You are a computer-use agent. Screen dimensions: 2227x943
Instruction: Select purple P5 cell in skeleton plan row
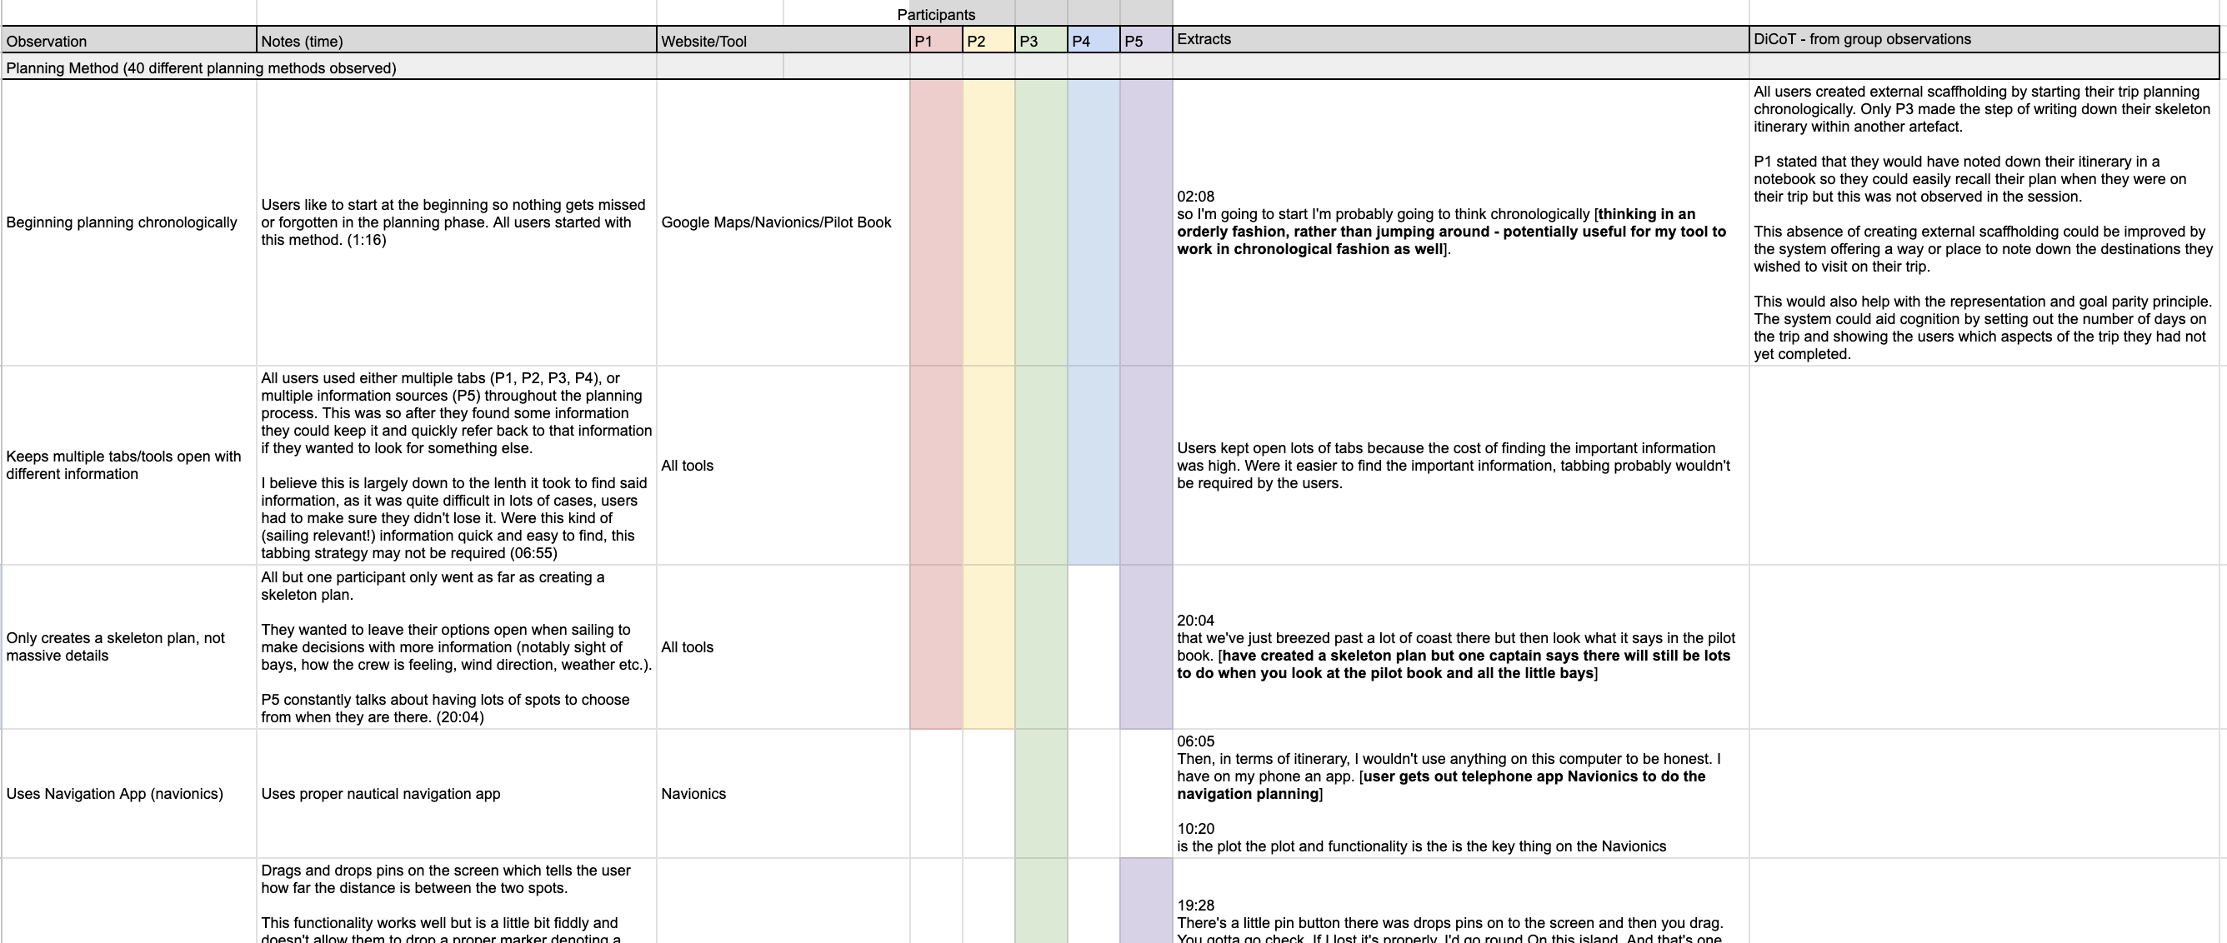(1146, 647)
